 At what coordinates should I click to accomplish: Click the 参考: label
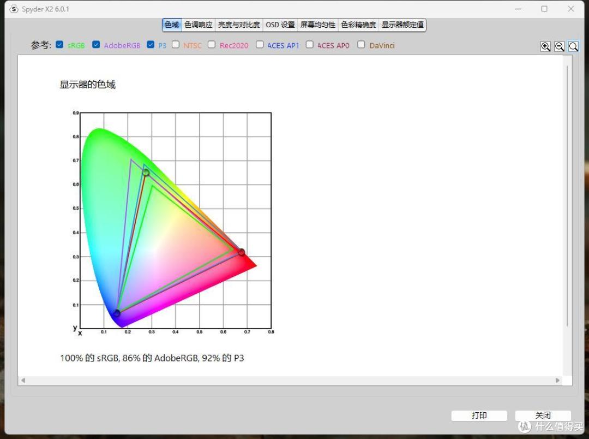(41, 45)
